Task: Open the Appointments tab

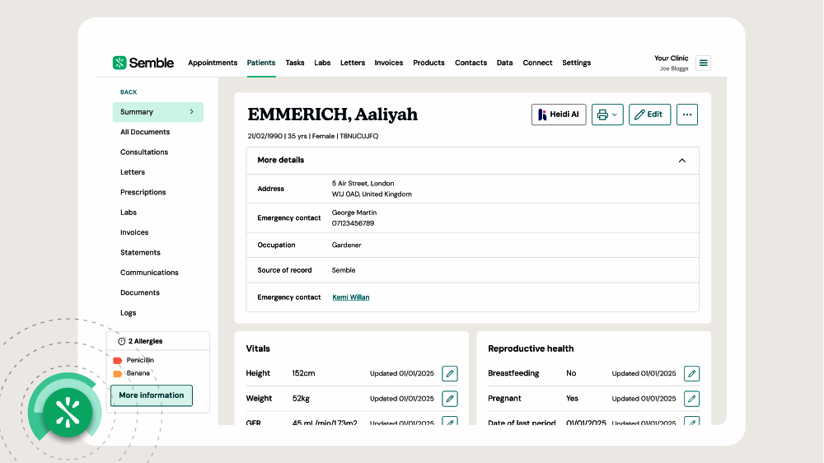Action: tap(213, 63)
